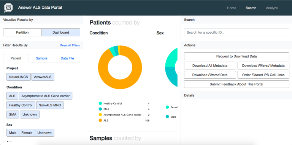Image resolution: width=292 pixels, height=145 pixels.
Task: Click the 'Samples counted by' heading
Action: tap(115, 138)
